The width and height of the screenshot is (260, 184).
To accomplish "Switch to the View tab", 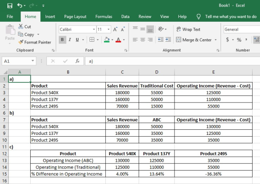I will pyautogui.click(x=164, y=17).
